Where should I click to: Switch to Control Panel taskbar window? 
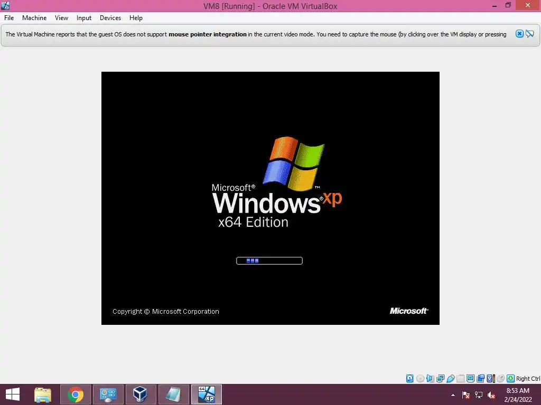tap(108, 394)
